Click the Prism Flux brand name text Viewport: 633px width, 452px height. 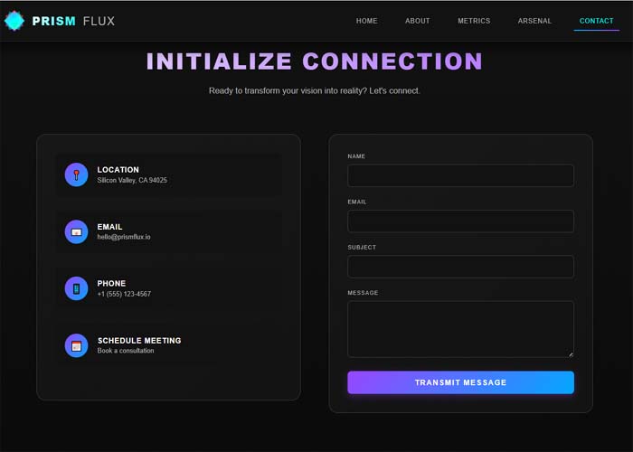(73, 21)
